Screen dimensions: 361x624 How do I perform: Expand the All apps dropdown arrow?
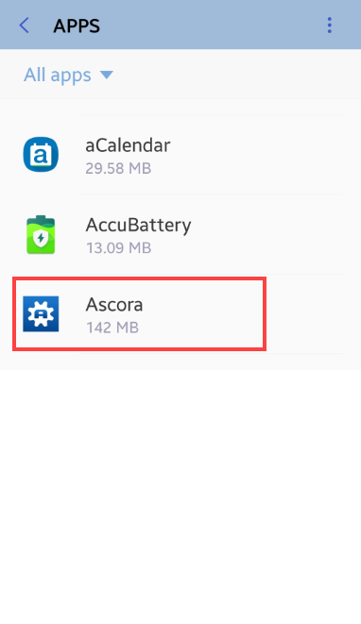[107, 75]
